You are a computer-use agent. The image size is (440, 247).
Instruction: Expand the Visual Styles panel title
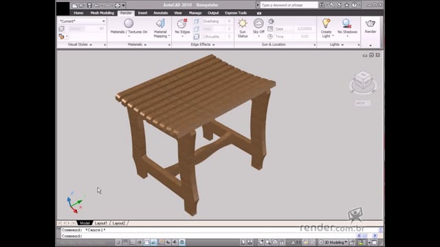[80, 45]
